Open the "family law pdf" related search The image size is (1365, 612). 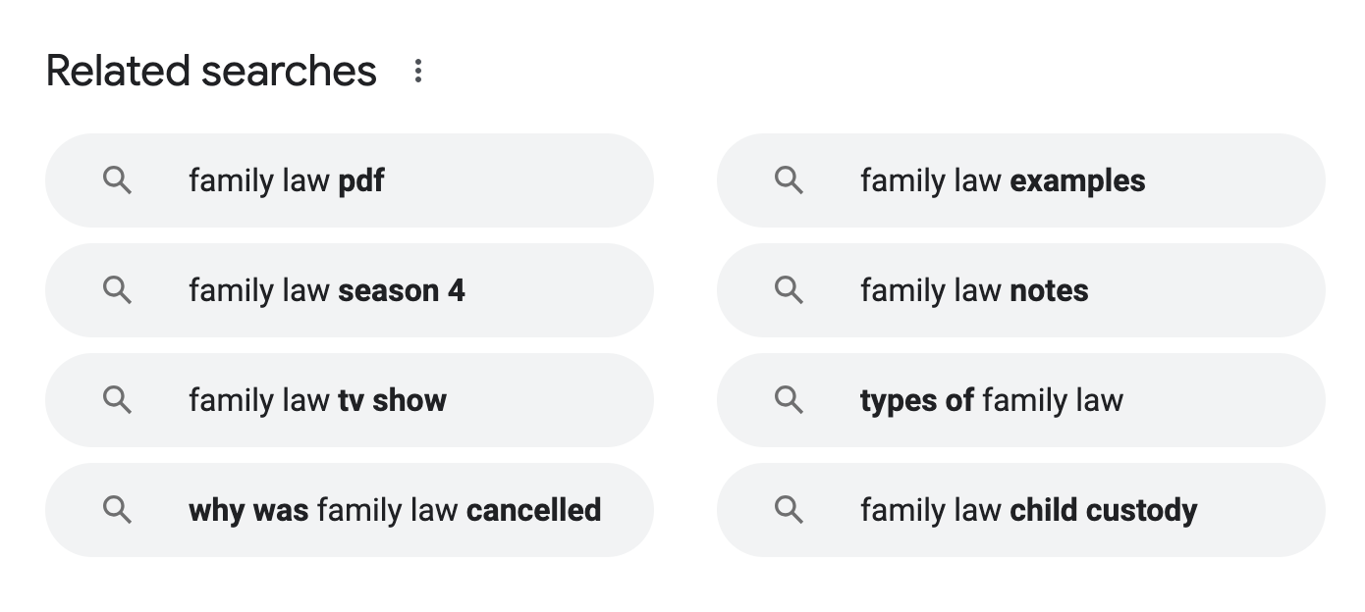point(287,181)
